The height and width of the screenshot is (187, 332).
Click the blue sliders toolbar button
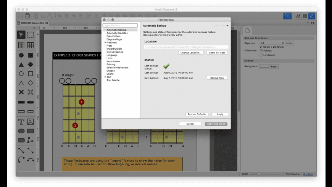click(287, 16)
